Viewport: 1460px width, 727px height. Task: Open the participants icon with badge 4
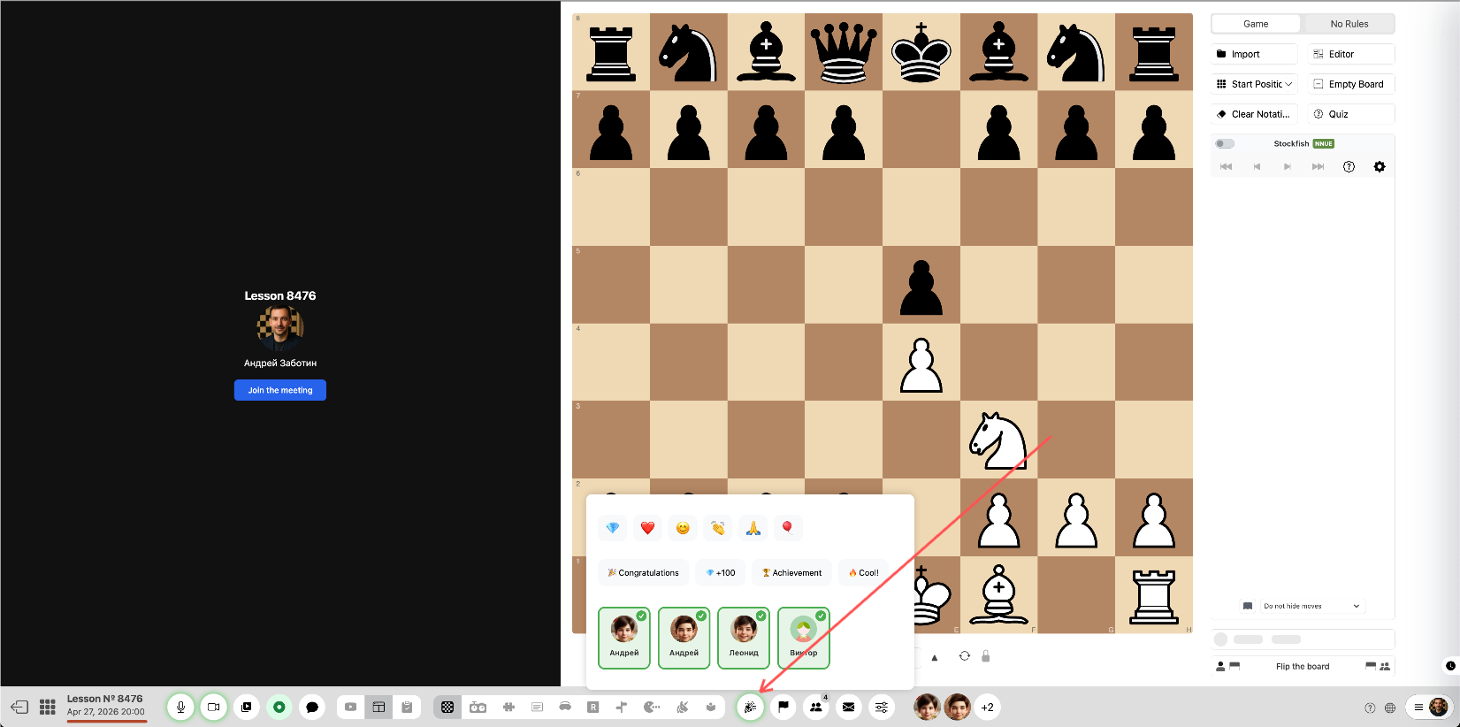tap(816, 707)
